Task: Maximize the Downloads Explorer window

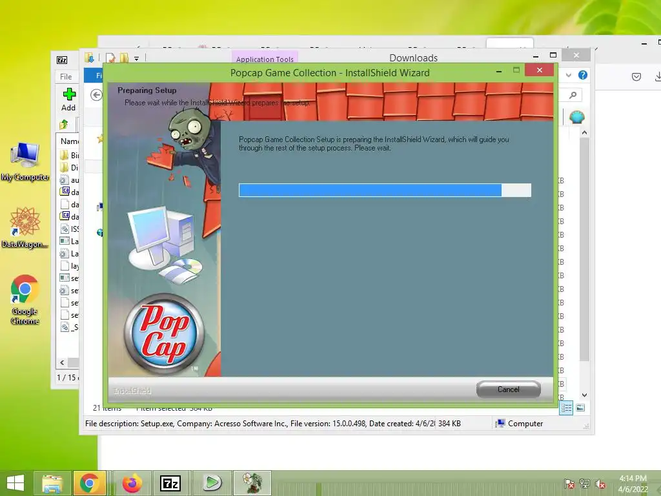Action: point(553,56)
